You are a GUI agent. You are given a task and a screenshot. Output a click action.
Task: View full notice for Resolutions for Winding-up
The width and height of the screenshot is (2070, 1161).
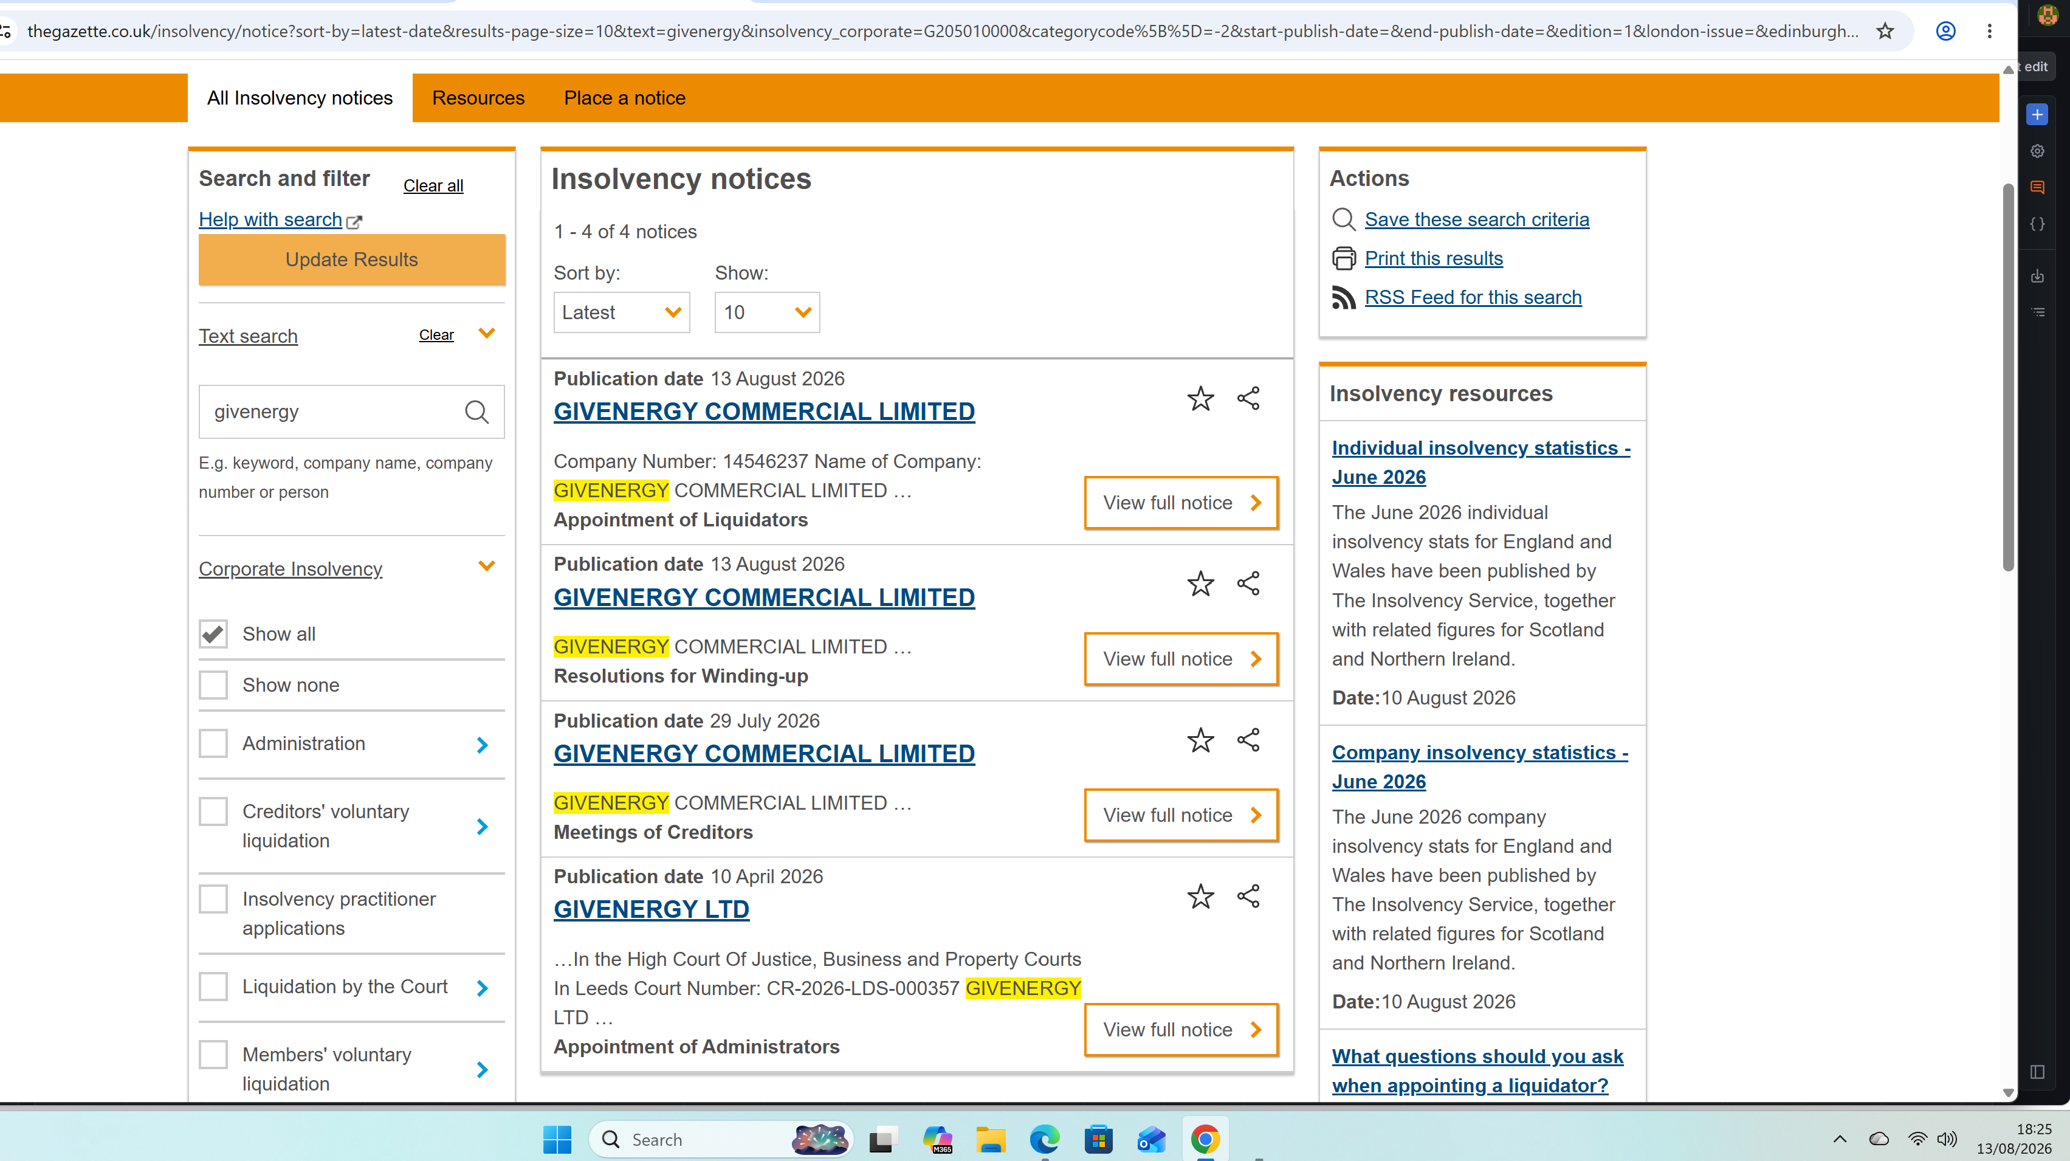point(1181,660)
